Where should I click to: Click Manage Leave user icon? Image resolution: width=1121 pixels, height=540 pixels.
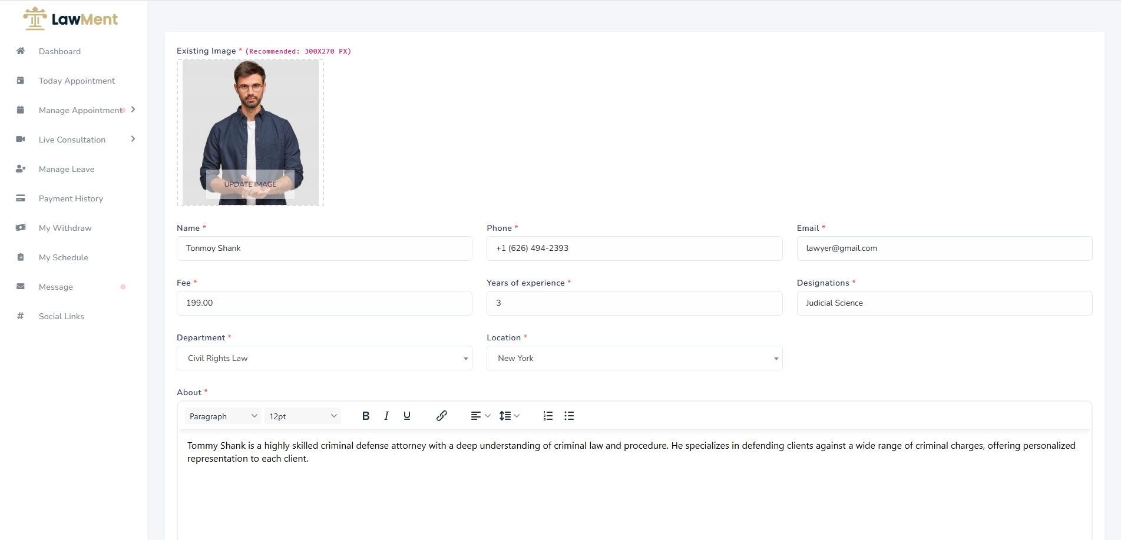click(21, 168)
